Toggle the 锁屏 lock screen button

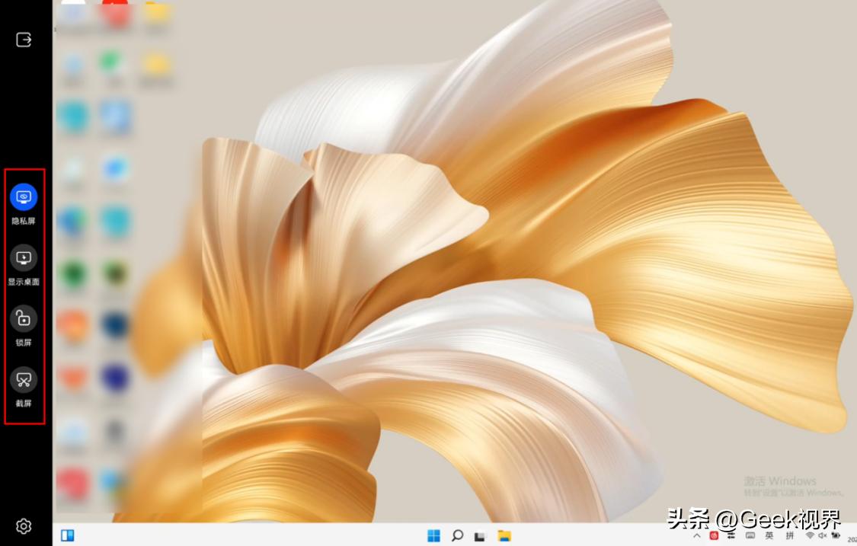(x=24, y=318)
